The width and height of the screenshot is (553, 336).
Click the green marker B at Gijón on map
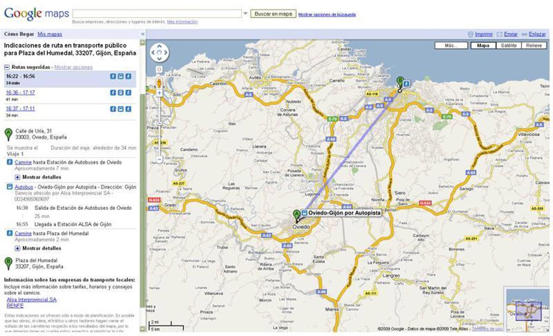[400, 81]
